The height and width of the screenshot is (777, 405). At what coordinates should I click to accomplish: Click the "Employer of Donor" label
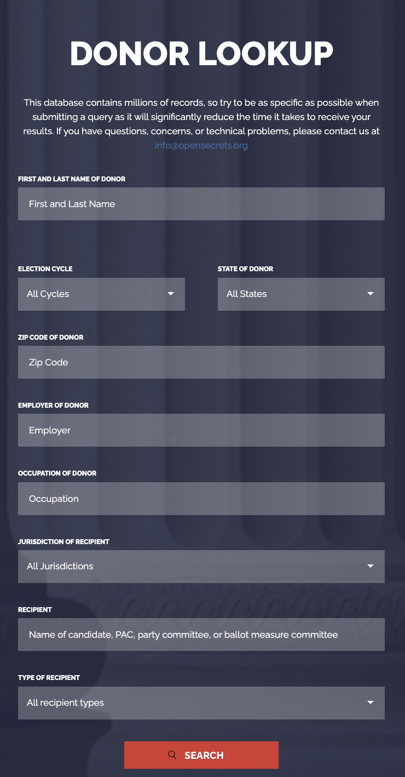(x=53, y=405)
